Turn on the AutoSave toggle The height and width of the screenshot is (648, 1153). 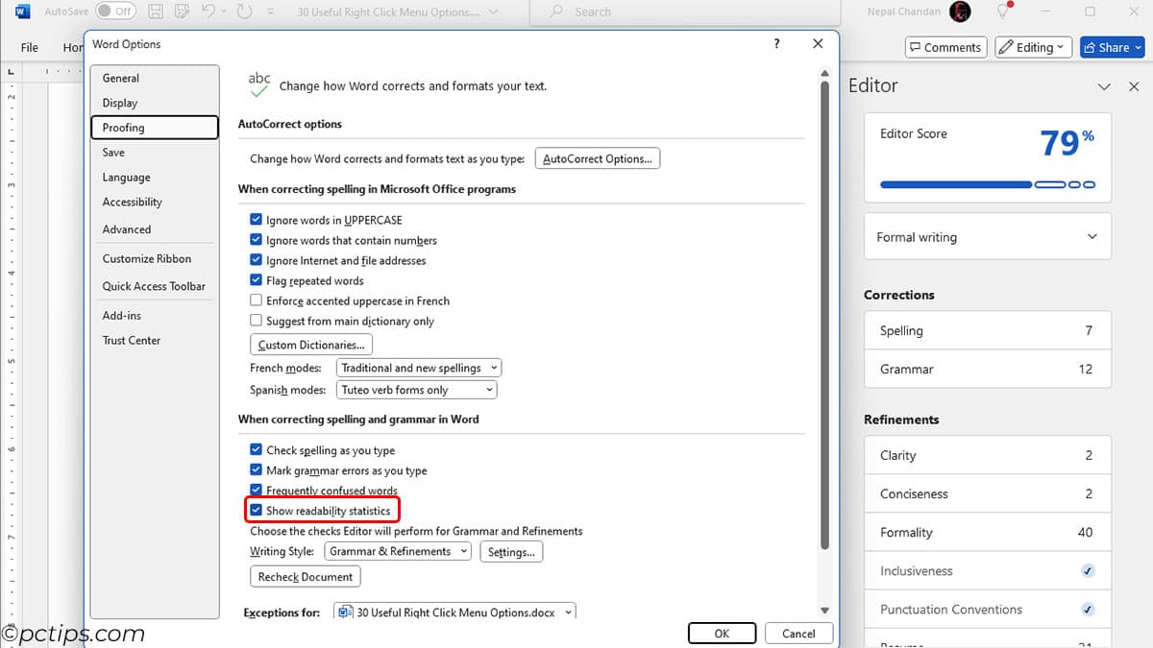pyautogui.click(x=115, y=12)
